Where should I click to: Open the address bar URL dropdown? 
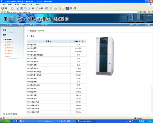tap(138, 12)
